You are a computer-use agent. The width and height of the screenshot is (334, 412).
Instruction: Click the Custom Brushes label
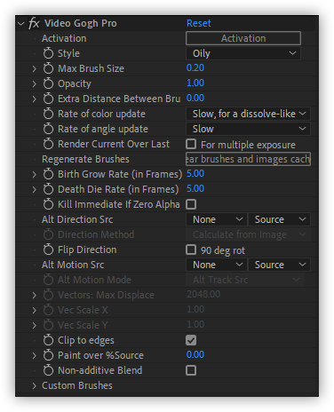[x=77, y=385]
